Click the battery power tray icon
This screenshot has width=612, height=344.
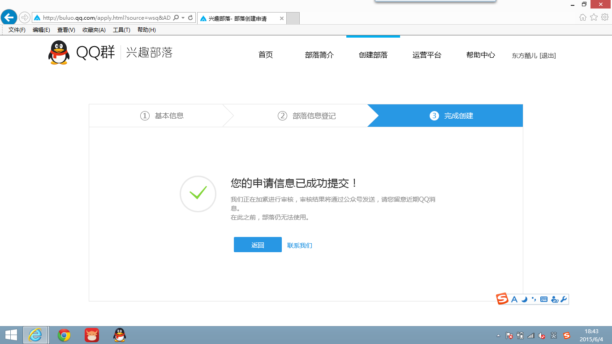click(520, 335)
